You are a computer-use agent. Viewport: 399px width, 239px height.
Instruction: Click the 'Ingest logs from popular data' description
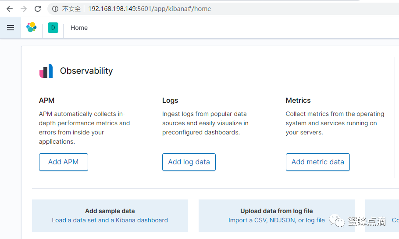click(x=205, y=123)
